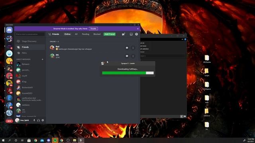The height and width of the screenshot is (143, 255).
Task: Open the Discord Inbox icon
Action: coord(131,34)
